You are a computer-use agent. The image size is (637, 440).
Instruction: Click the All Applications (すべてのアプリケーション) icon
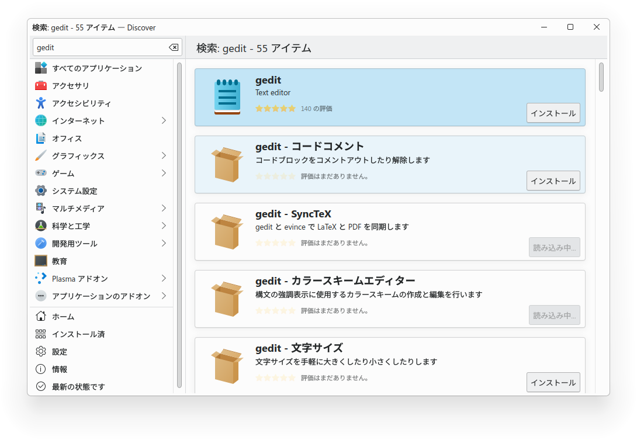(41, 68)
